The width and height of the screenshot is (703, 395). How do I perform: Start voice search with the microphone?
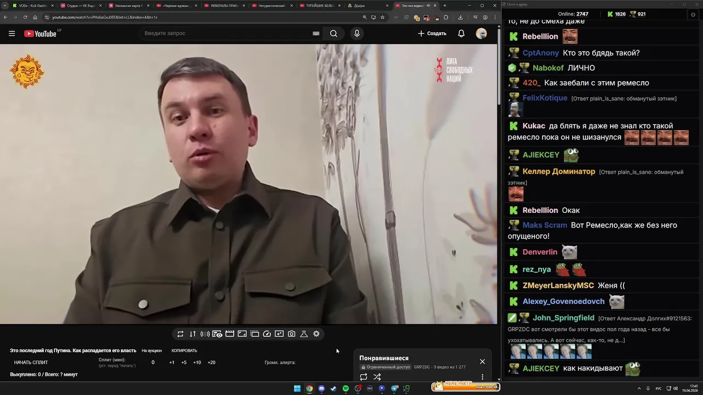(x=357, y=33)
